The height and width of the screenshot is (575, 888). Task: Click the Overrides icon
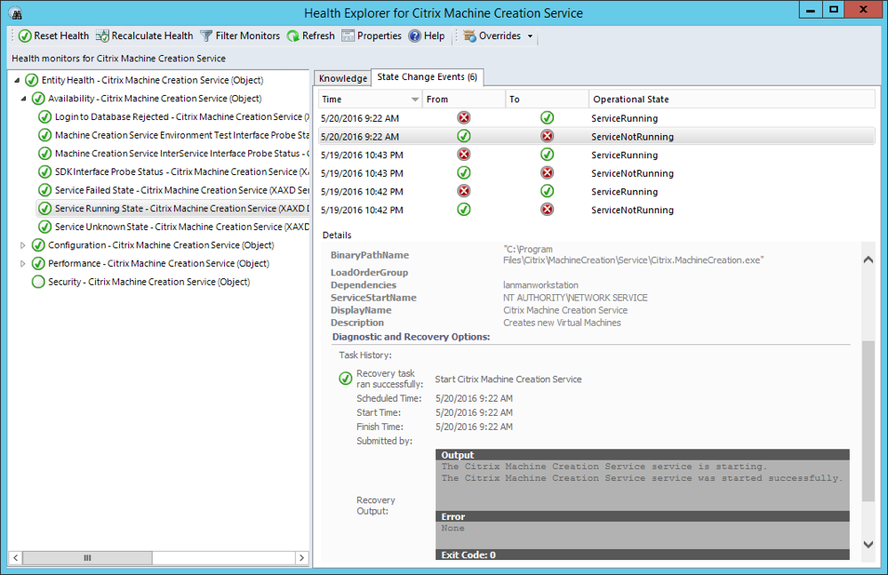(x=469, y=36)
